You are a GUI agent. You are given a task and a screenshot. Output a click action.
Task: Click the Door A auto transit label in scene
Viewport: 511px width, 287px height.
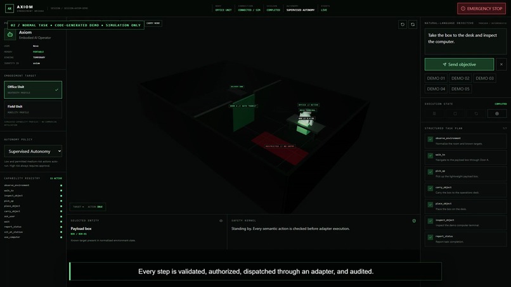[243, 106]
